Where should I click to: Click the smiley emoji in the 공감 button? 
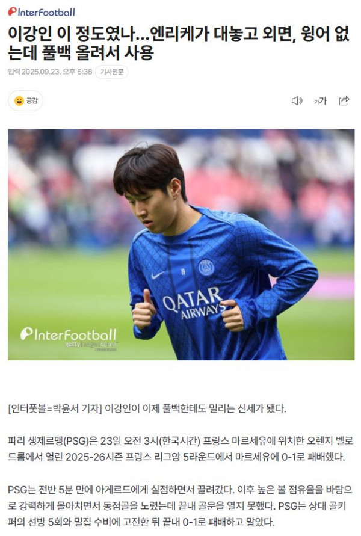(19, 101)
